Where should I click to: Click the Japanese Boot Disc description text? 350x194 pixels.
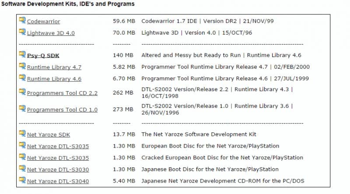210,169
